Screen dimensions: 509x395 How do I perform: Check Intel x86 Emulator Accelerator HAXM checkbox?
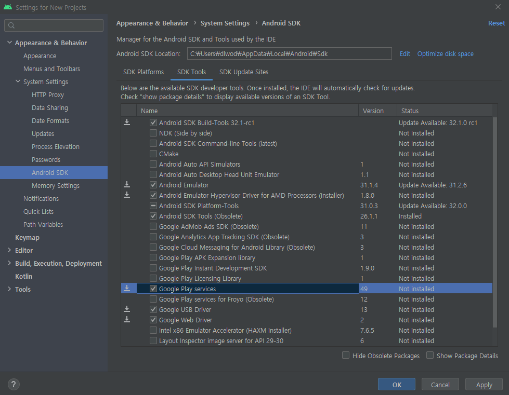(x=153, y=330)
